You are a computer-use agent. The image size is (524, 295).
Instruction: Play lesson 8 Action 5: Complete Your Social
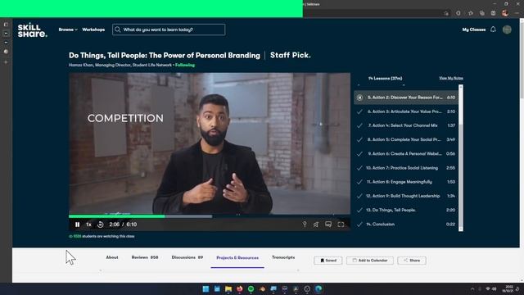pyautogui.click(x=406, y=139)
